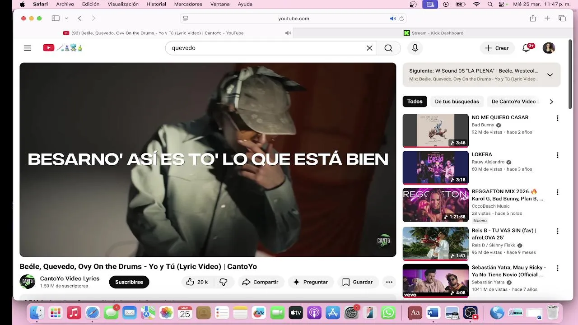Open the sidebar dropdown chevron in Safari

pos(66,19)
